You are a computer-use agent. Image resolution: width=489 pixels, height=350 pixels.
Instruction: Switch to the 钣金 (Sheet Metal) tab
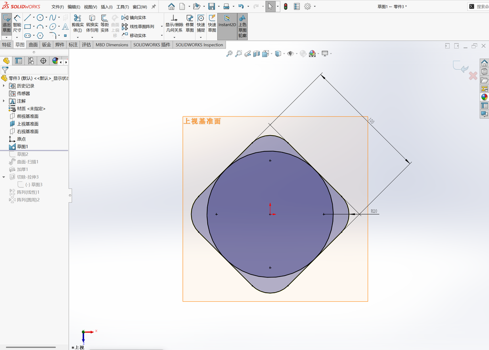pyautogui.click(x=46, y=44)
